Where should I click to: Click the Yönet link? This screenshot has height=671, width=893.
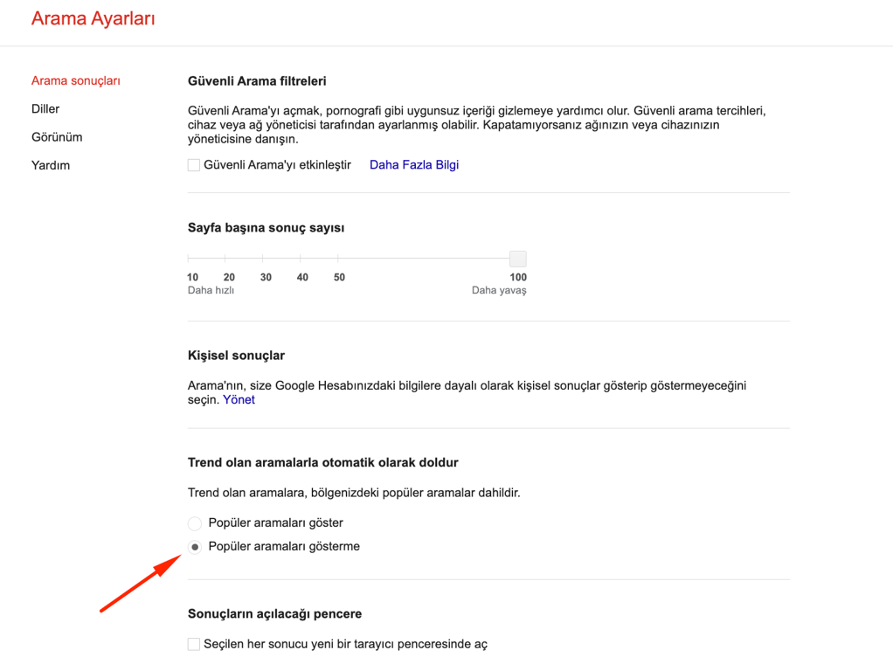[239, 400]
